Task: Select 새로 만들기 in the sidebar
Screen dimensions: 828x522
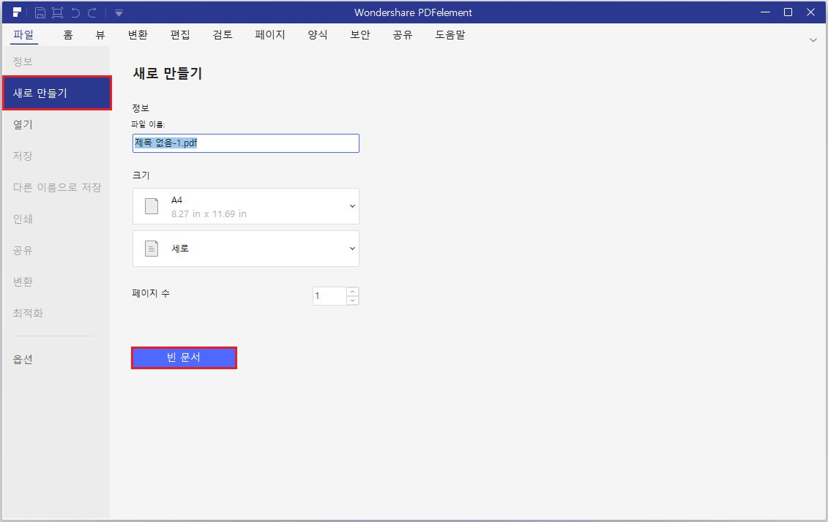Action: tap(57, 93)
